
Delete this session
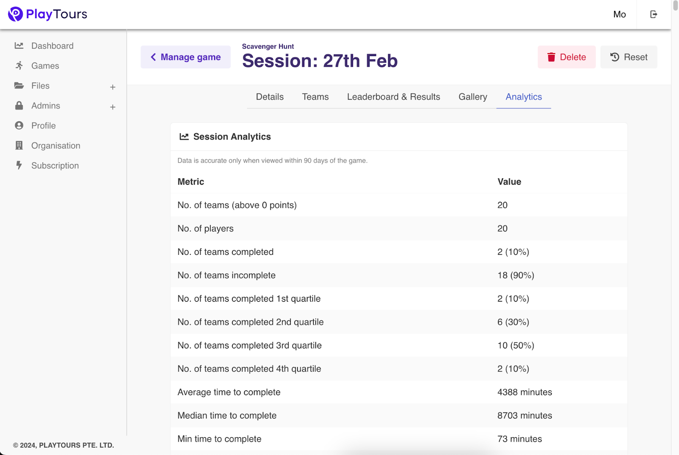[x=567, y=57]
